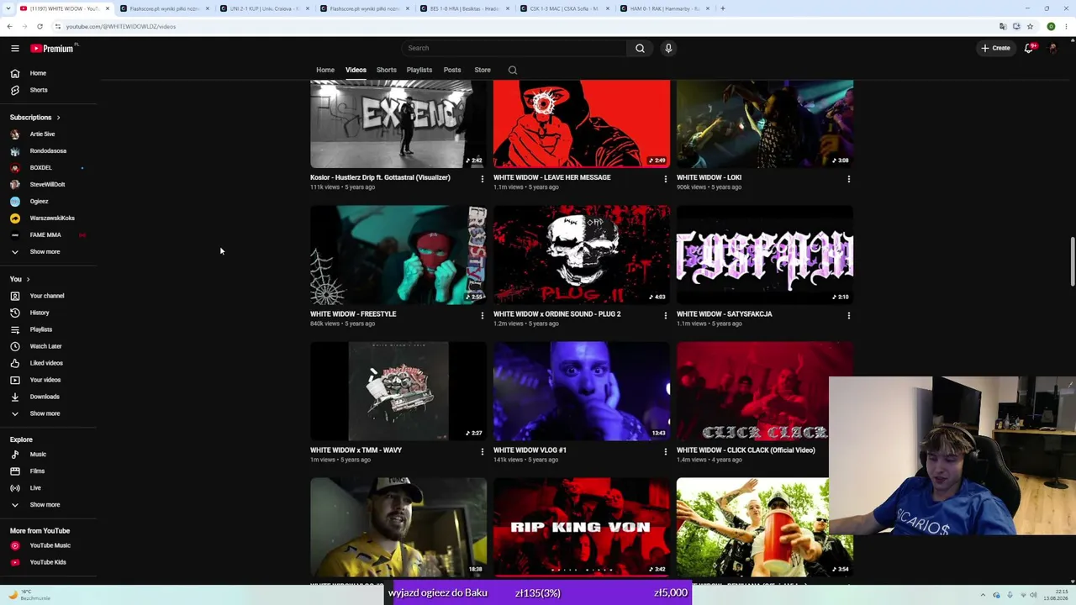This screenshot has width=1076, height=605.
Task: Open the options menu for WHITE WIDOW - LOKI
Action: pyautogui.click(x=848, y=179)
